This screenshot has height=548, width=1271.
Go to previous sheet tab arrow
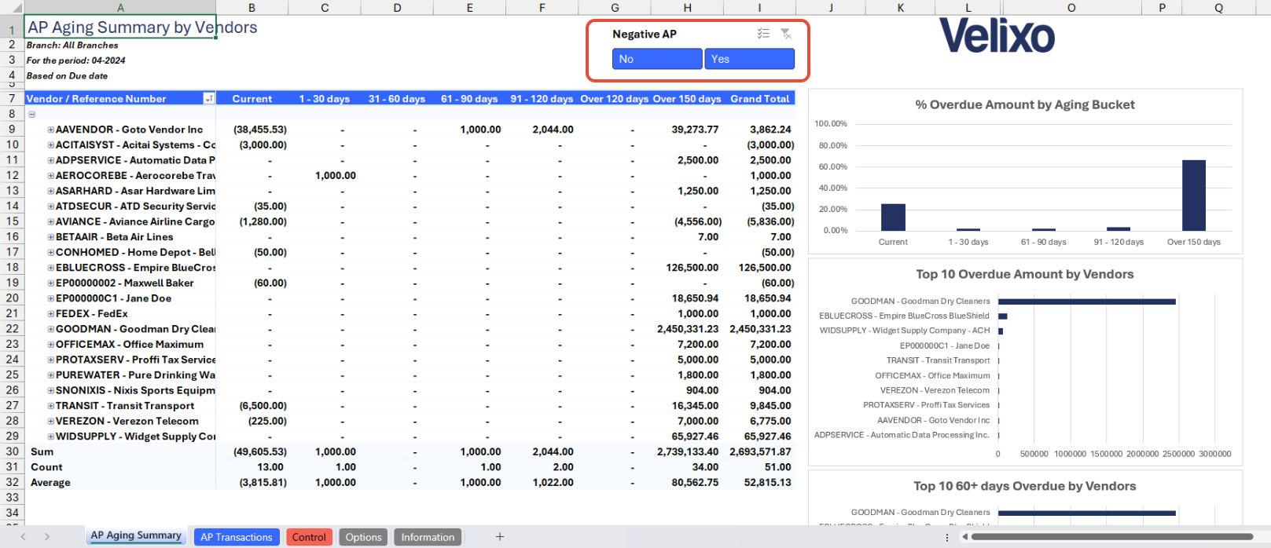(x=23, y=537)
